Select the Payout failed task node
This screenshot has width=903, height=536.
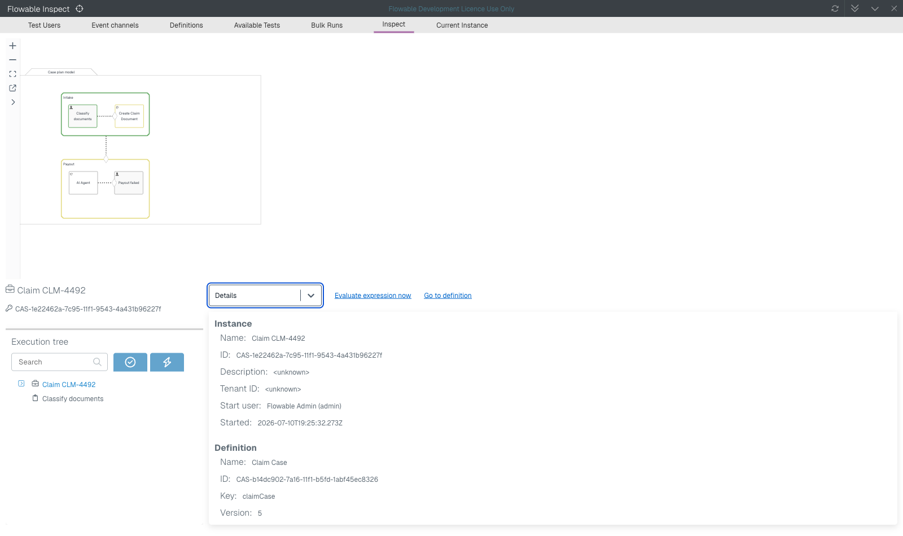[129, 183]
